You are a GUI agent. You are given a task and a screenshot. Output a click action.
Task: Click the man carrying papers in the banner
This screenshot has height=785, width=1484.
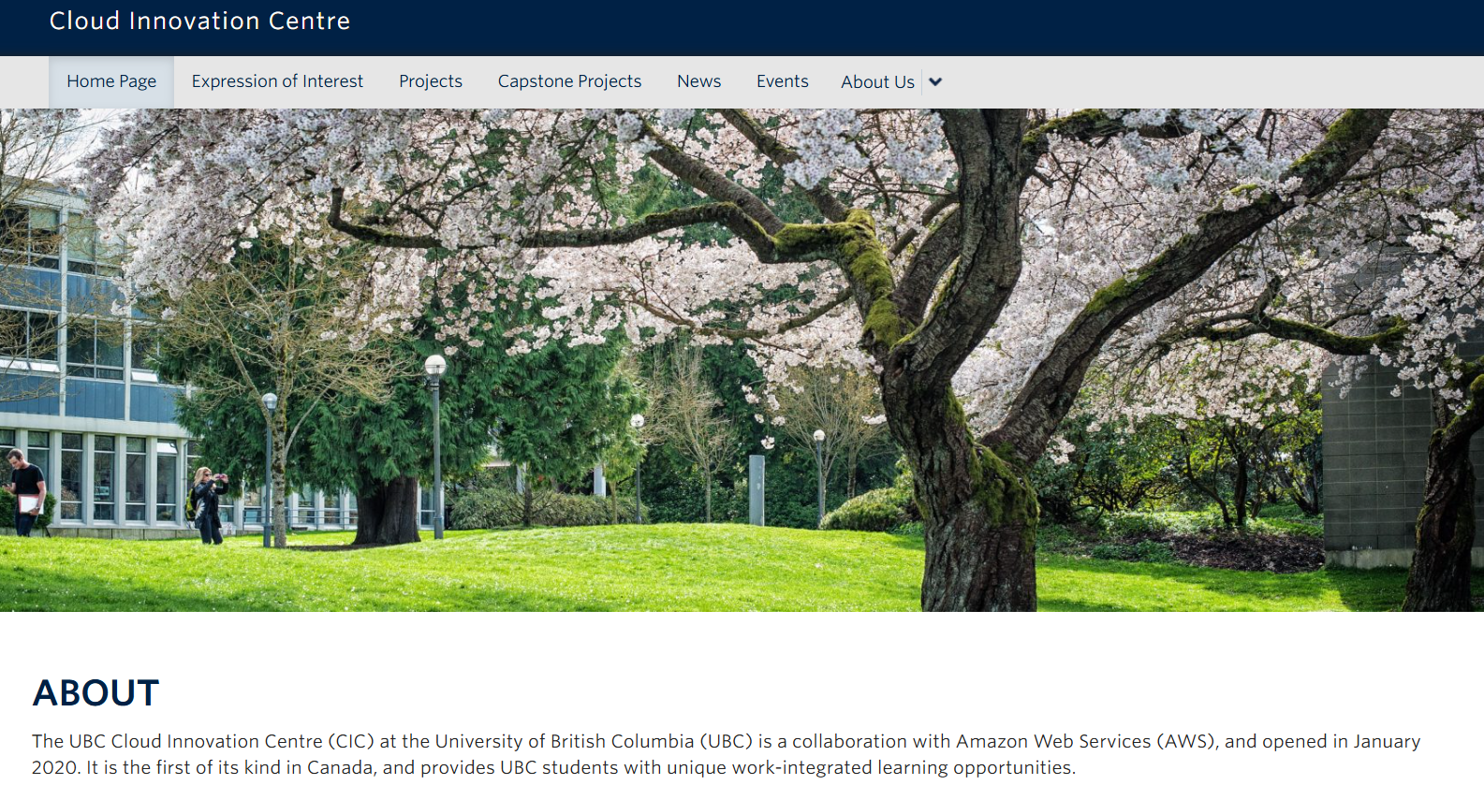24,492
